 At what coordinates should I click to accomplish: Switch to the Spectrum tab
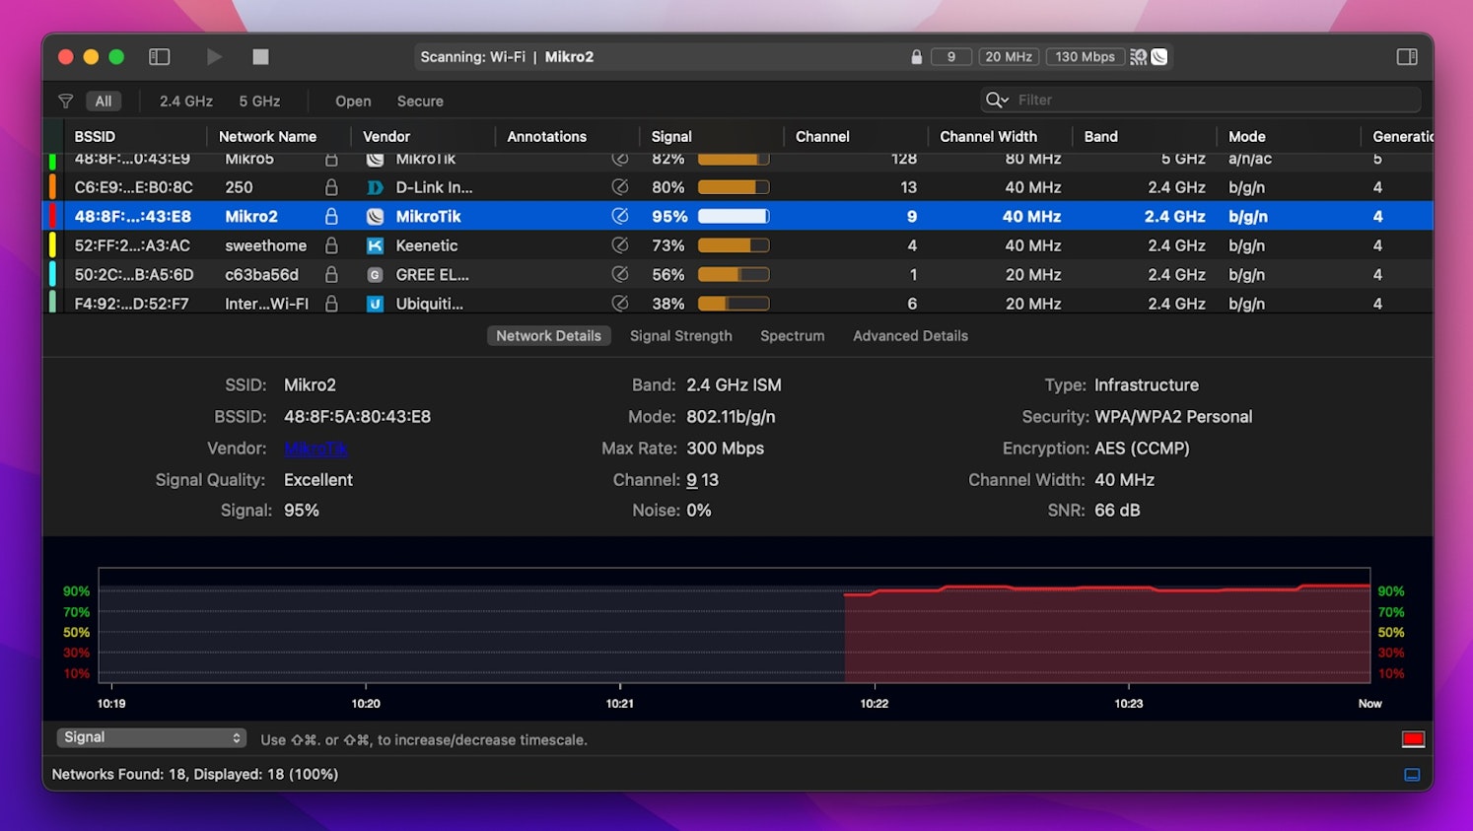792,335
